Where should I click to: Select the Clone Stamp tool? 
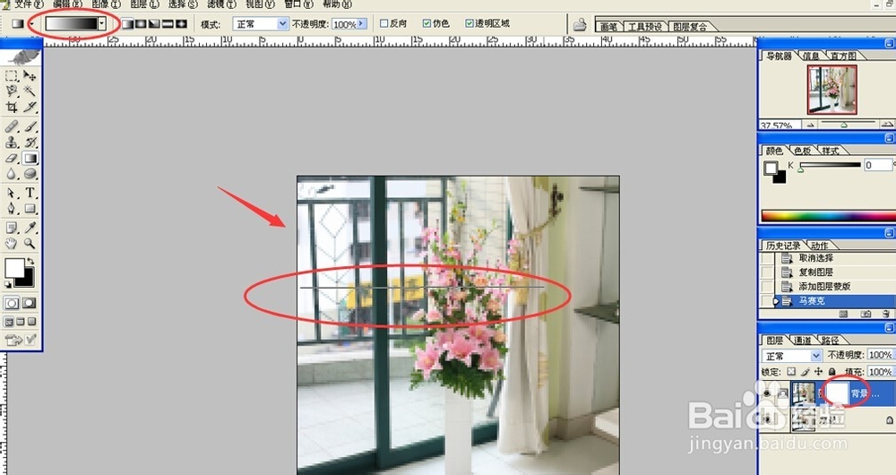(12, 142)
